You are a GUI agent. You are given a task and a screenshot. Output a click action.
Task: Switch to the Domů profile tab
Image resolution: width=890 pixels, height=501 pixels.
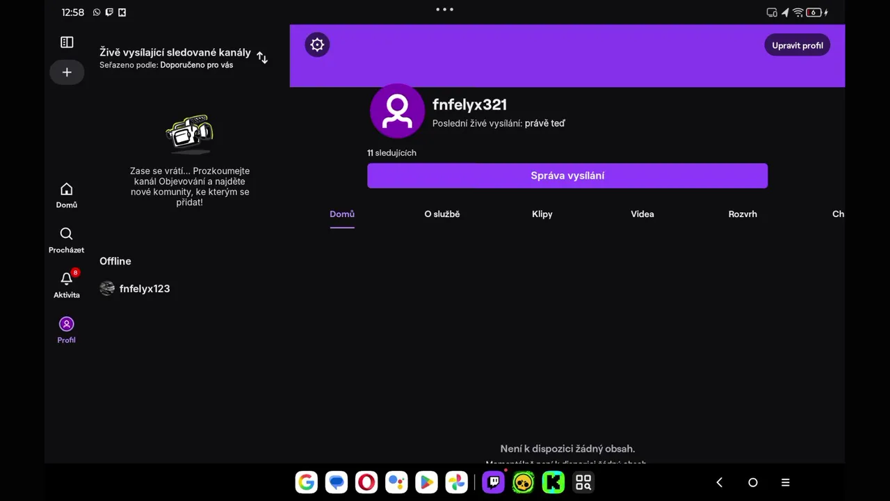coord(342,214)
